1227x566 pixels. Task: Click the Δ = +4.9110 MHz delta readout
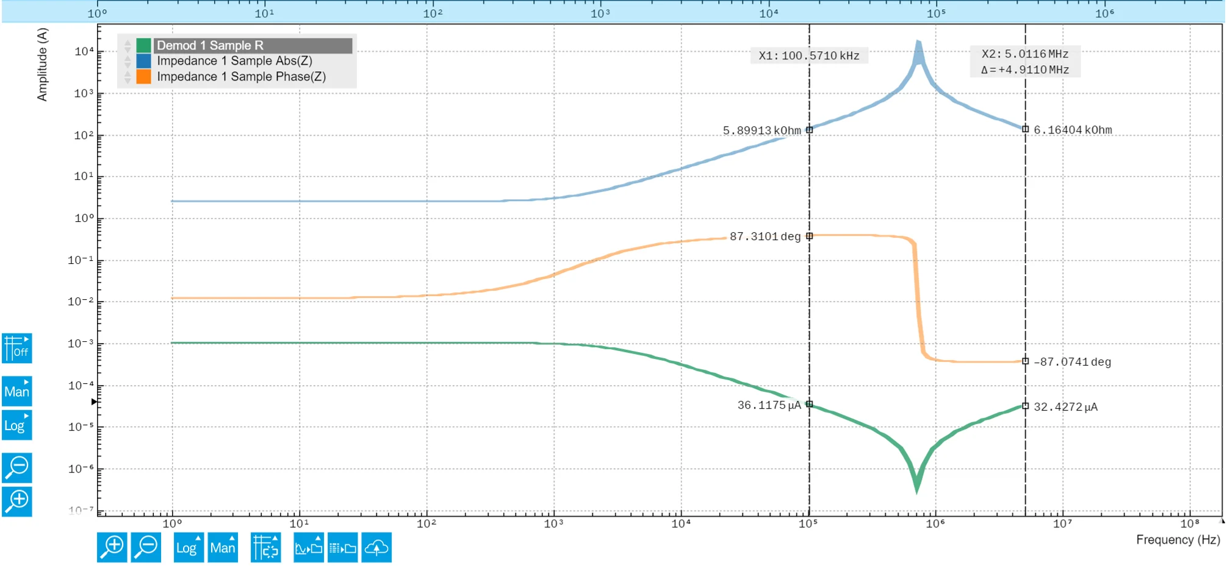tap(1025, 69)
